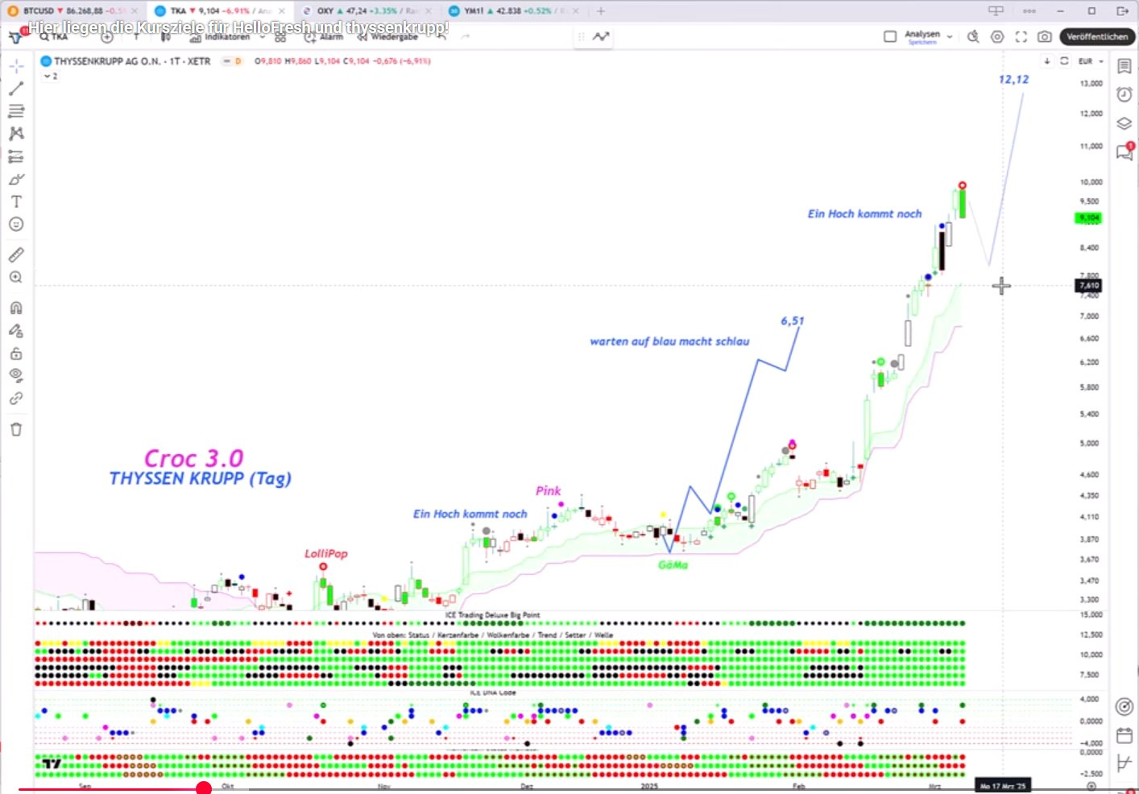The image size is (1139, 794).
Task: Take a chart snapshot with camera icon
Action: pyautogui.click(x=1044, y=36)
